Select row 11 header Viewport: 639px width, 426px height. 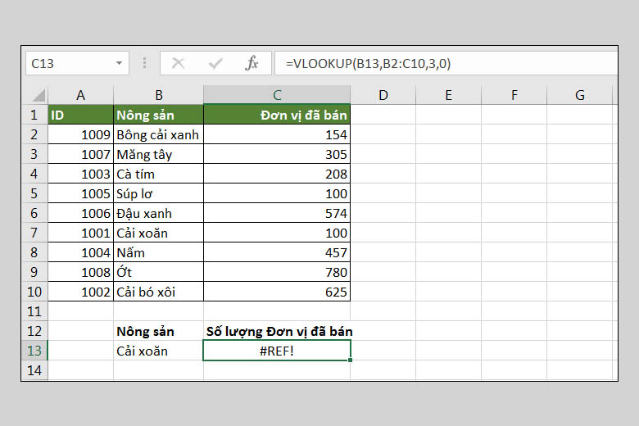tap(34, 311)
